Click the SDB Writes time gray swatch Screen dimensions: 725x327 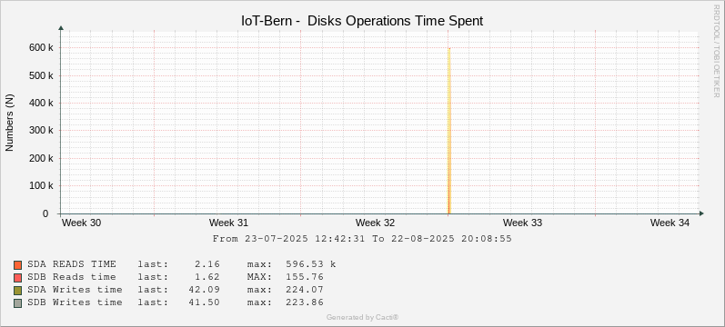18,303
